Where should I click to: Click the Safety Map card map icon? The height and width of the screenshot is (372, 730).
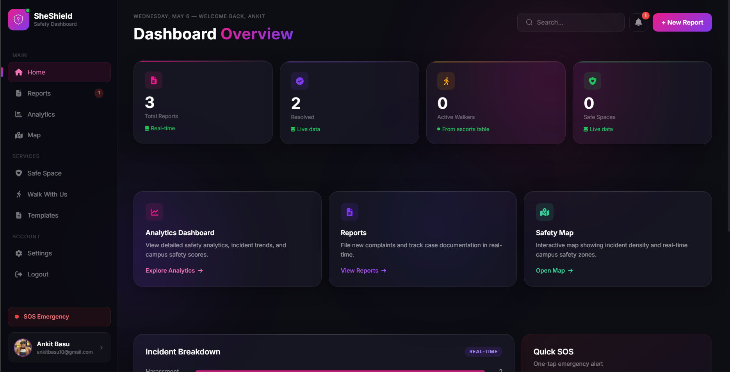click(x=545, y=212)
